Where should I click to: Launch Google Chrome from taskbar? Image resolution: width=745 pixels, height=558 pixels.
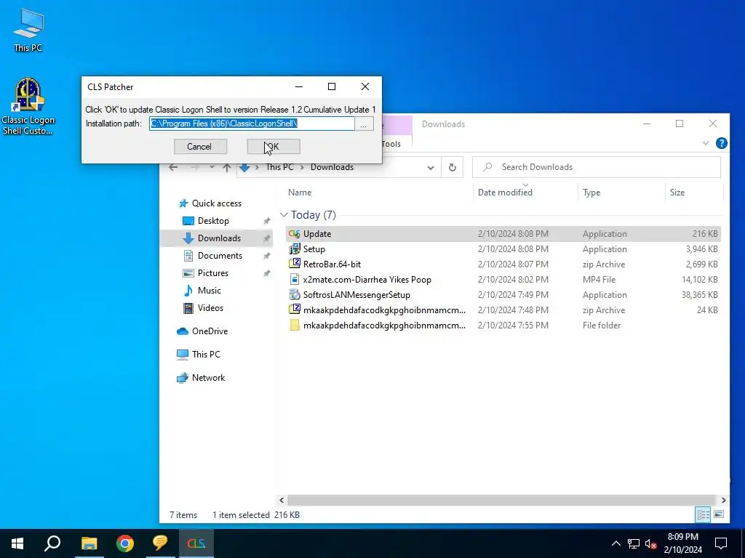click(x=125, y=543)
